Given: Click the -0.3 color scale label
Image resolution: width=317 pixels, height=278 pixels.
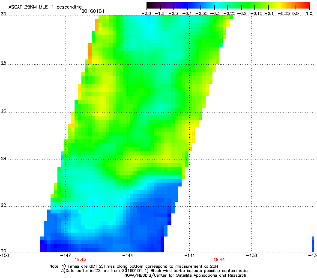Looking at the screenshot, I should point(215,14).
